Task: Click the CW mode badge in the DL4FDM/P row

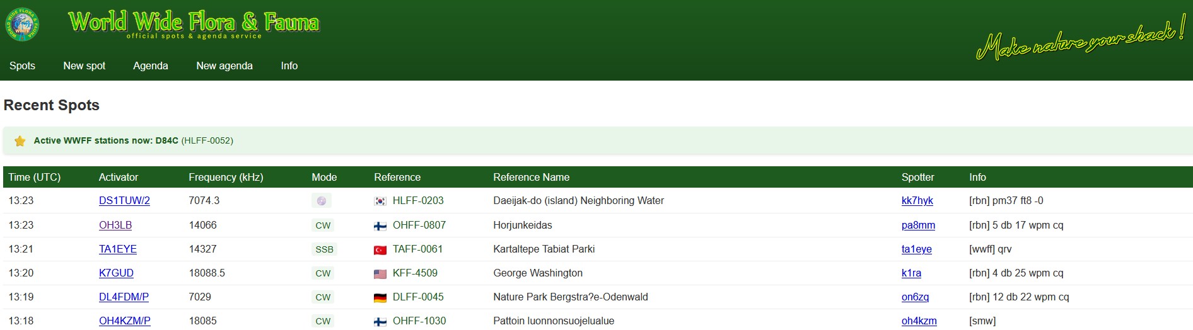Action: point(323,297)
